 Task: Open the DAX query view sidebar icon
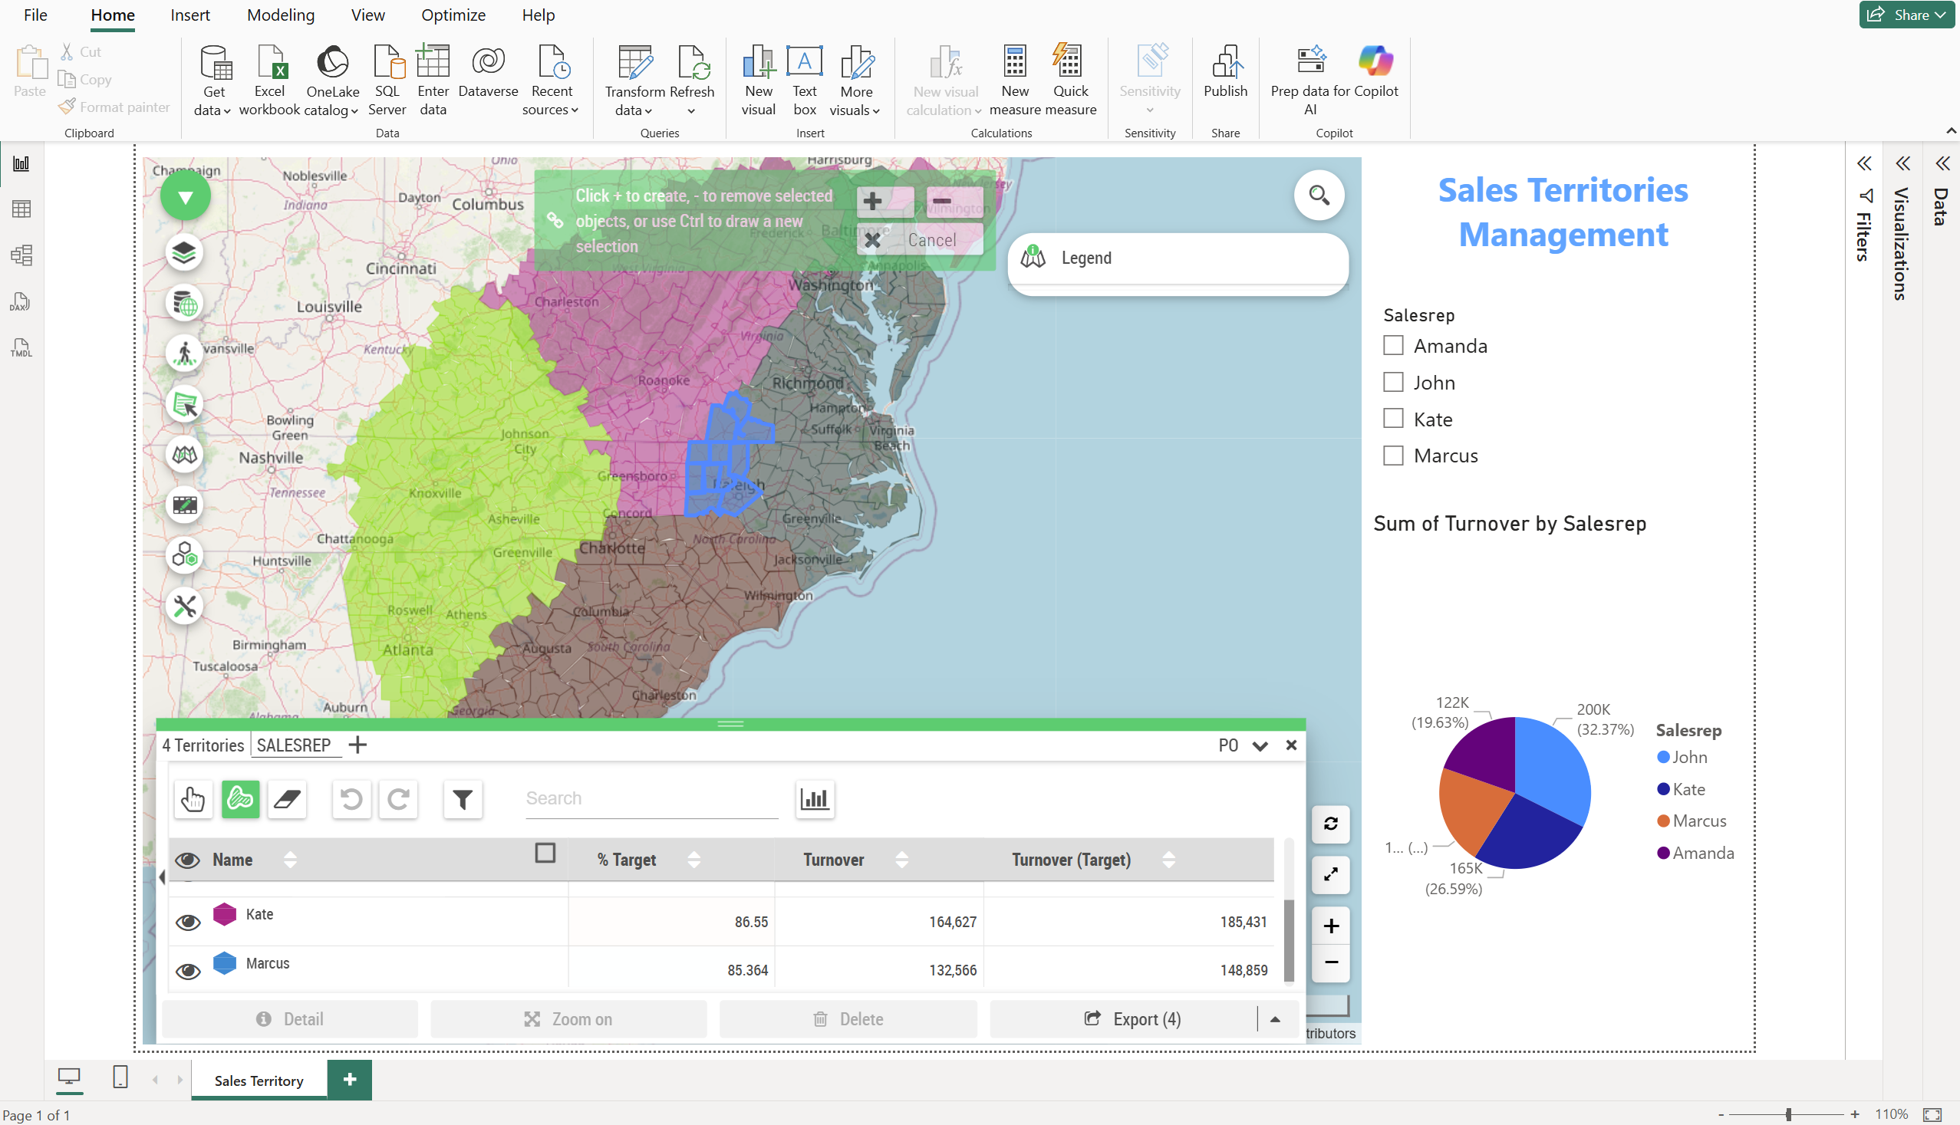point(21,301)
